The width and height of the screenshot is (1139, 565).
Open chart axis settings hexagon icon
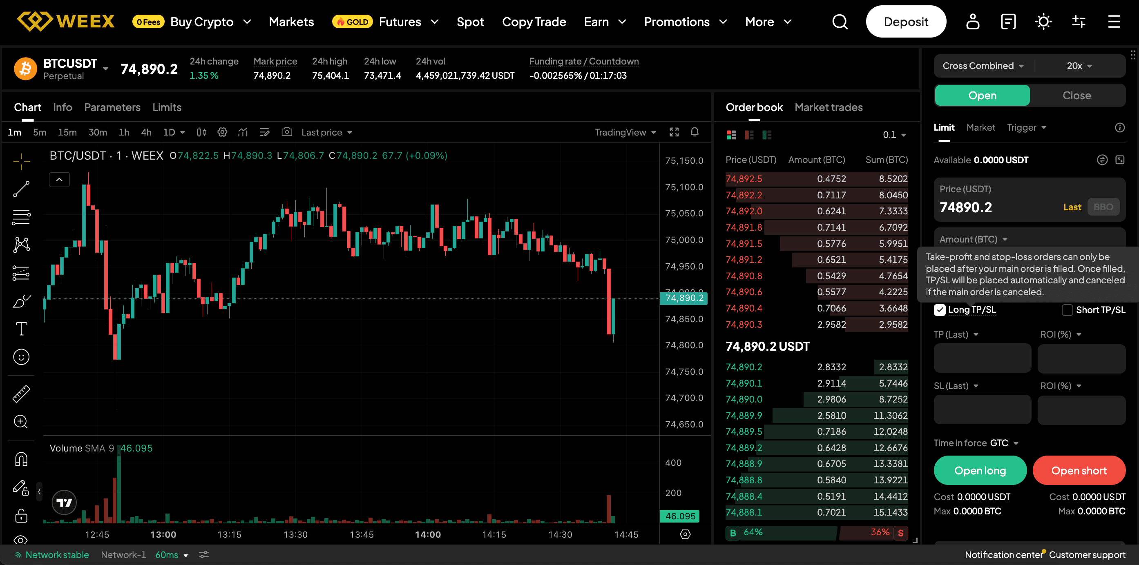685,534
